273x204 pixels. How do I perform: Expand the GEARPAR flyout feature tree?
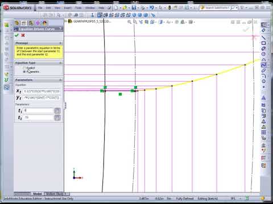coord(66,21)
